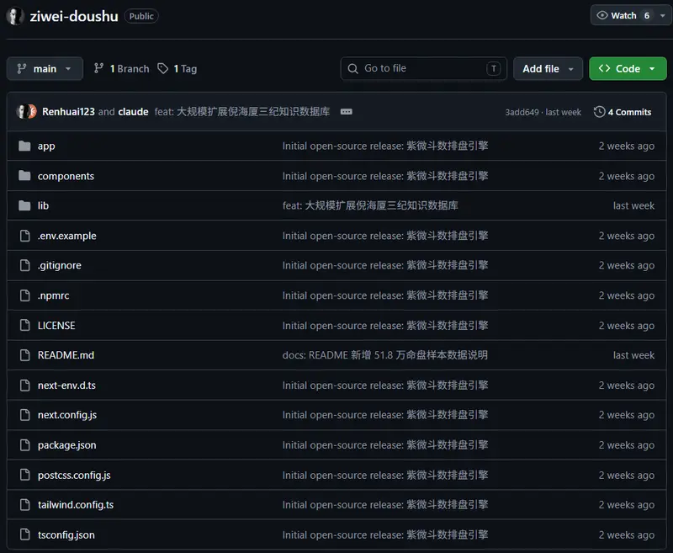This screenshot has width=673, height=553.
Task: Click the branch icon beside 1 Branch
Action: [98, 68]
